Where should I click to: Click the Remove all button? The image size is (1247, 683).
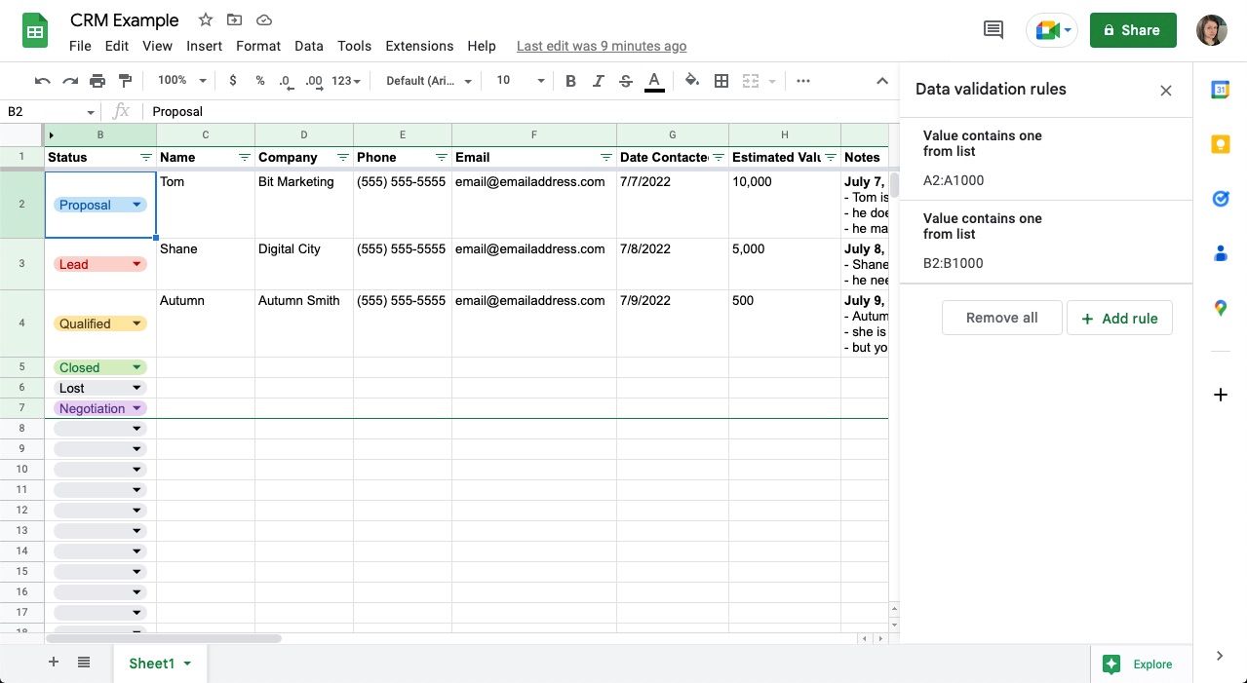(x=1001, y=318)
